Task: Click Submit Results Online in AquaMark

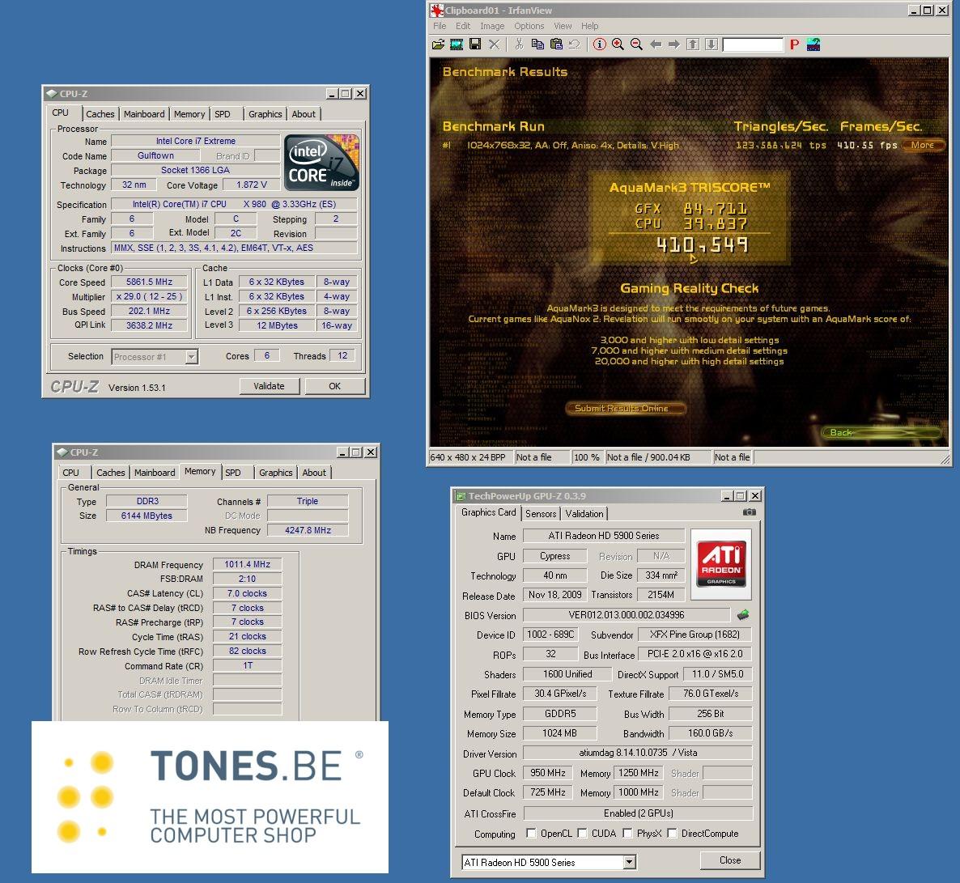Action: click(625, 409)
